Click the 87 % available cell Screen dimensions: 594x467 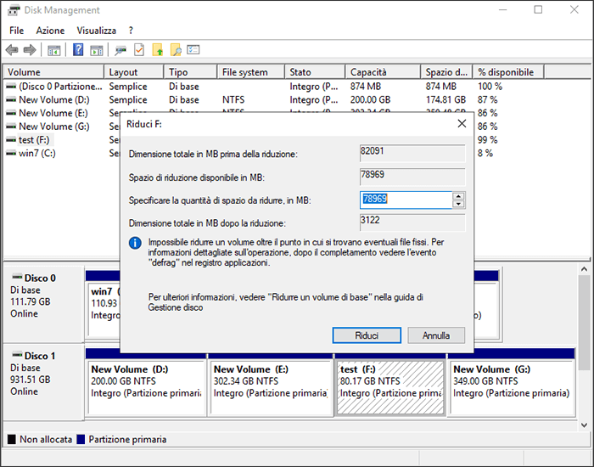pos(488,99)
